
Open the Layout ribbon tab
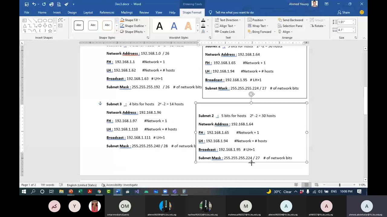pyautogui.click(x=88, y=12)
